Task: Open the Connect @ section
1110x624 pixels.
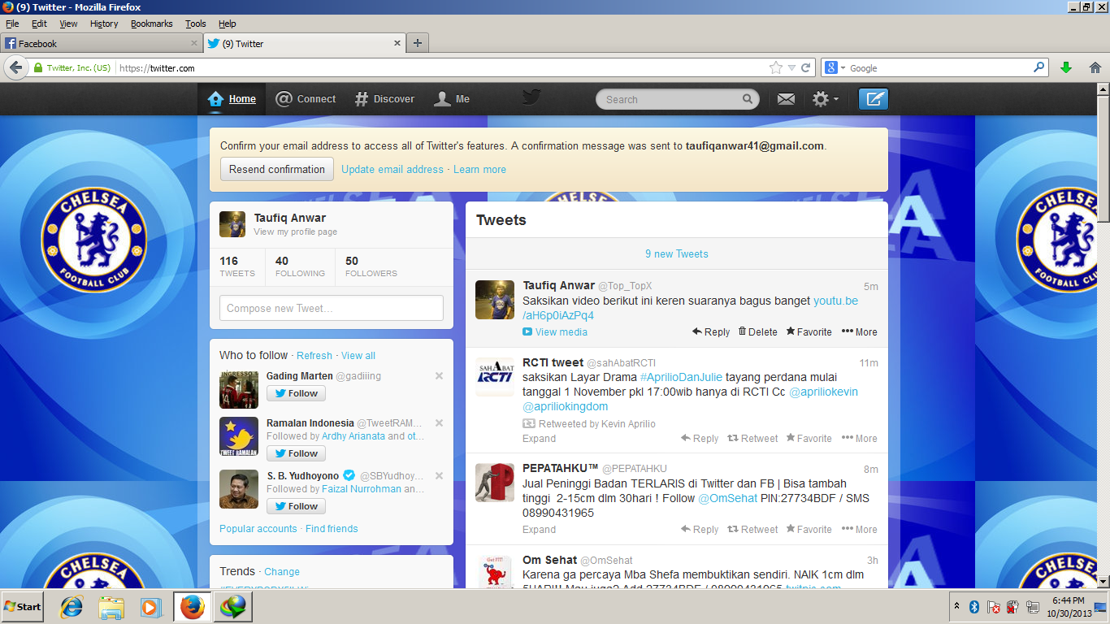Action: click(x=306, y=99)
